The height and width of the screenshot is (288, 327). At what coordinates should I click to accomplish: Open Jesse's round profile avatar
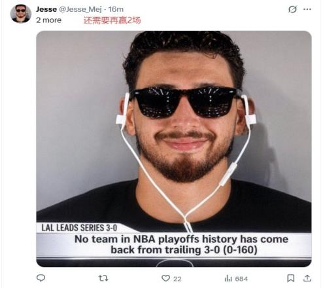21,14
